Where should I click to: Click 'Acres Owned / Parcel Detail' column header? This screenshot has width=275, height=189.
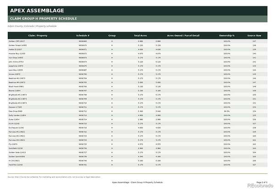[183, 36]
